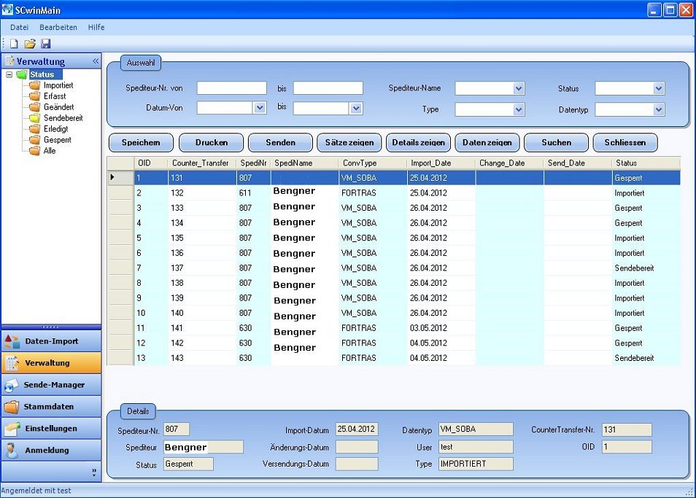Image resolution: width=696 pixels, height=498 pixels.
Task: Click the Speichern button
Action: [141, 143]
